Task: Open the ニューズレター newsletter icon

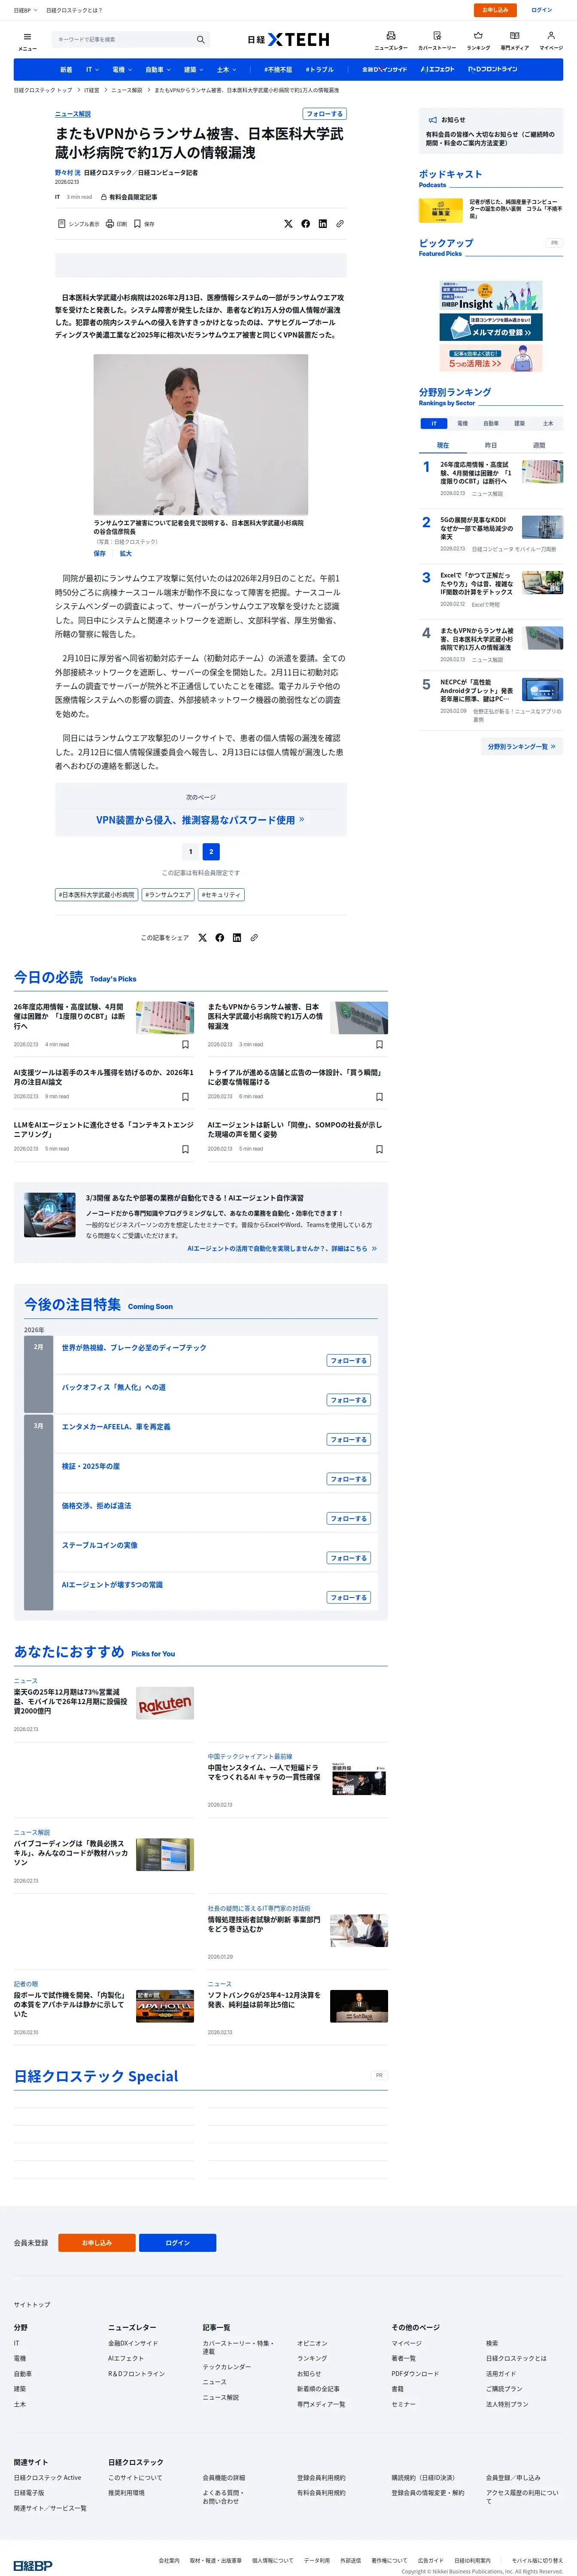Action: point(391,36)
